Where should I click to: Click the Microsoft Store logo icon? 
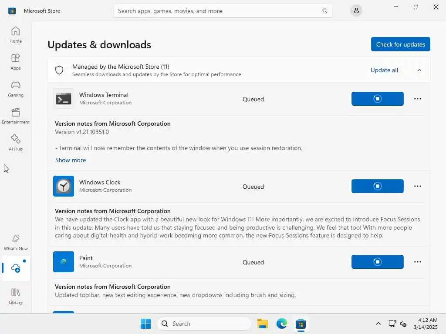coord(12,11)
